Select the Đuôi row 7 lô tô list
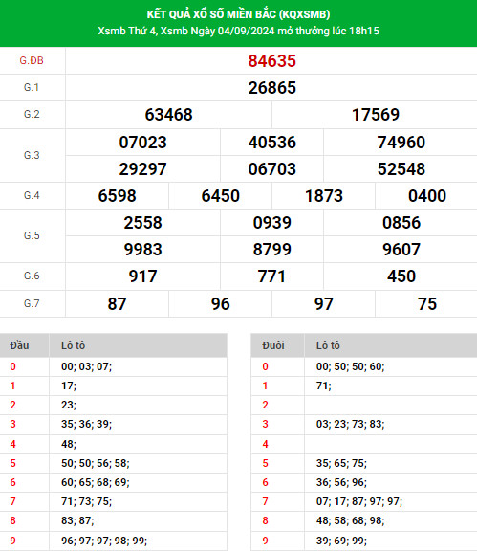 (359, 501)
